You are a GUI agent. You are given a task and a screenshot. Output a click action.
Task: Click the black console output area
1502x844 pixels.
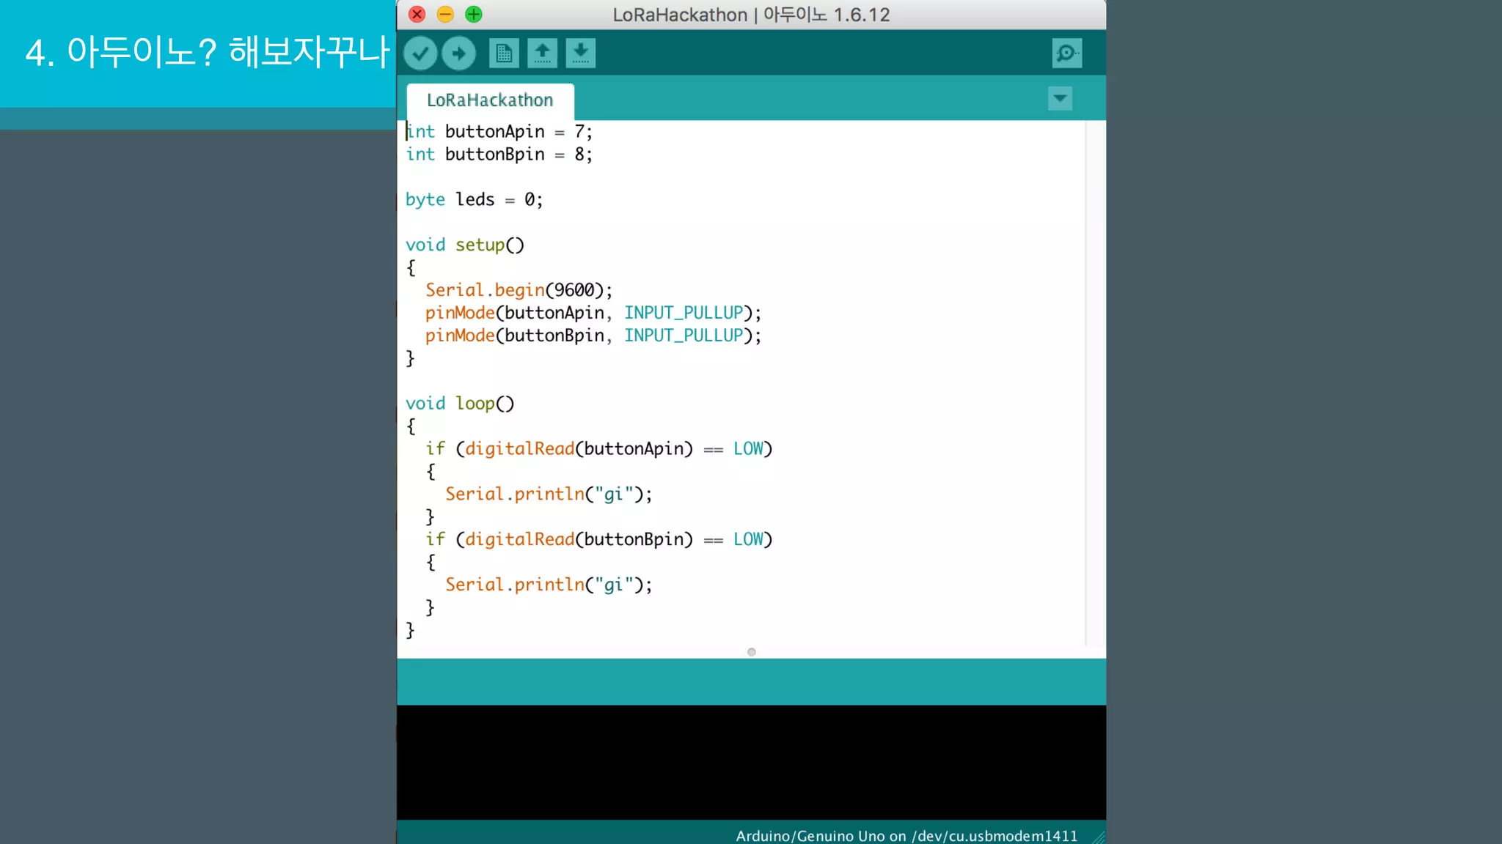(751, 762)
